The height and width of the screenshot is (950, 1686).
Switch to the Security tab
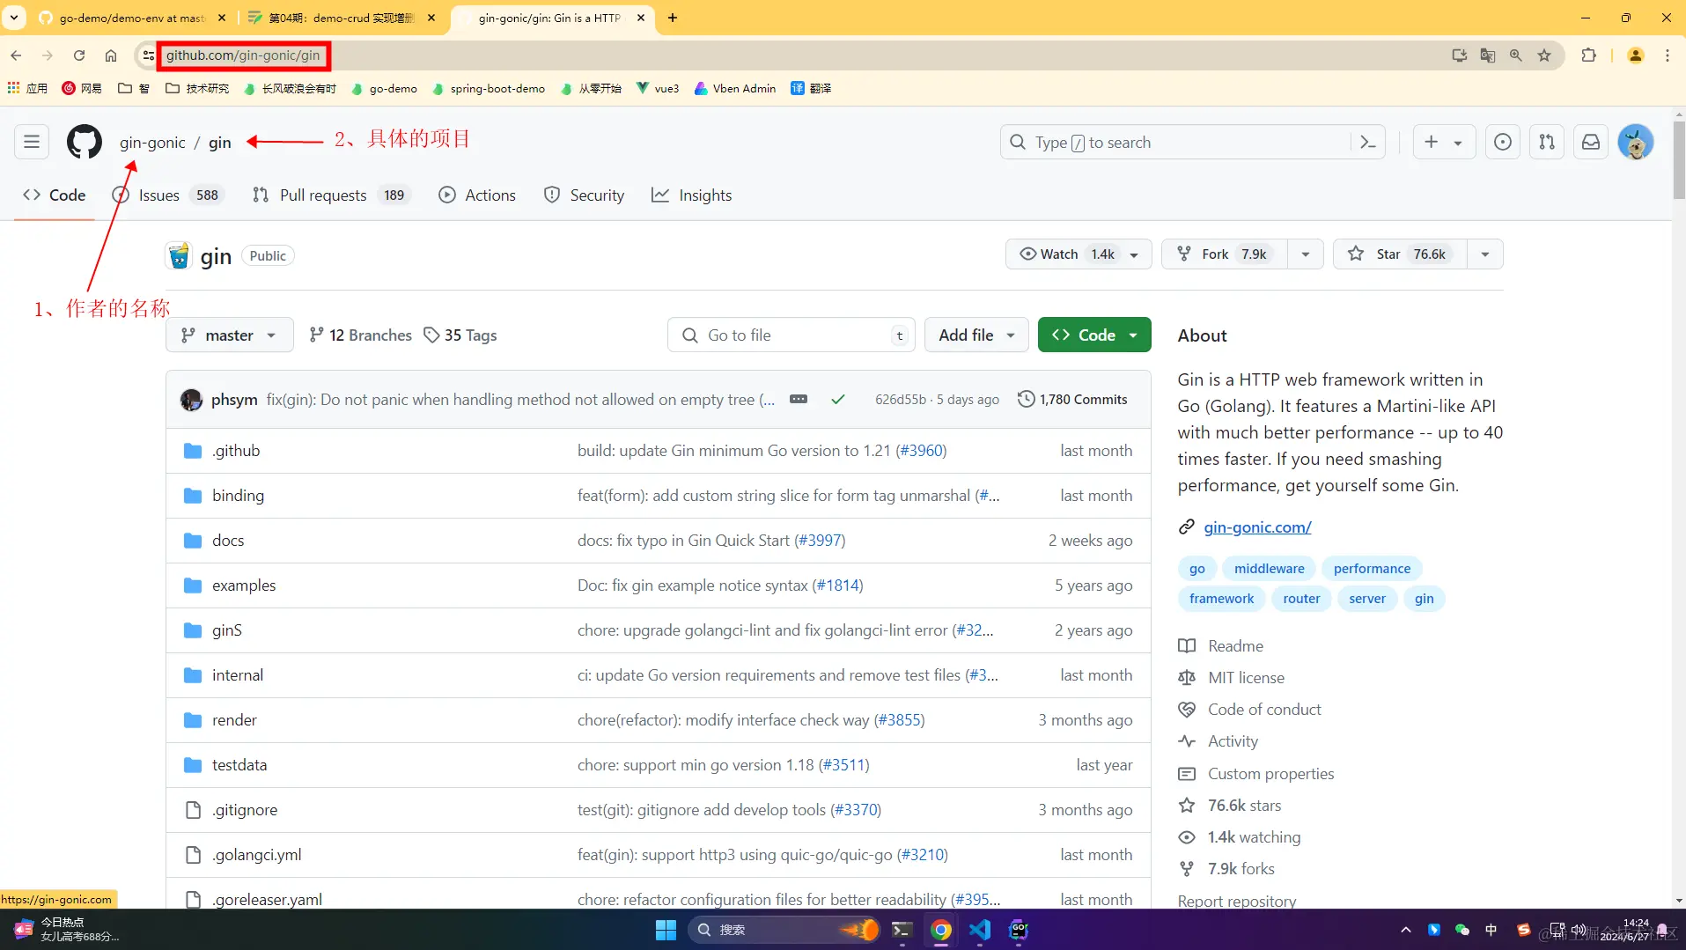585,195
